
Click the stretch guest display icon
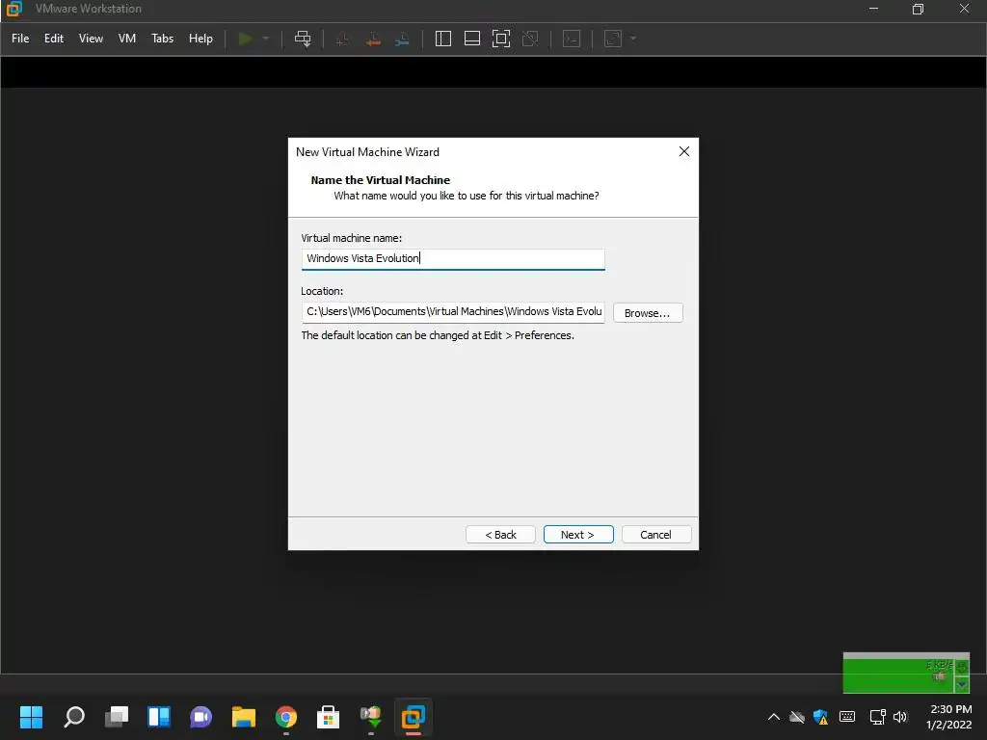[613, 39]
